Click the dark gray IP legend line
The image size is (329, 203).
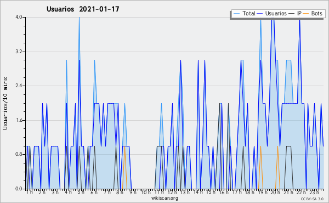(x=292, y=13)
